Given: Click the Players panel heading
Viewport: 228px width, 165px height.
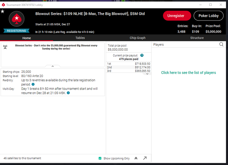Looking at the screenshot, I should pos(158,44).
